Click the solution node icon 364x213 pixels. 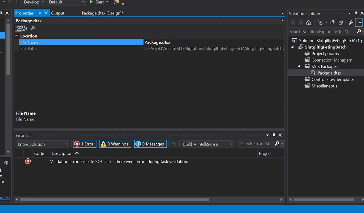[x=294, y=40]
